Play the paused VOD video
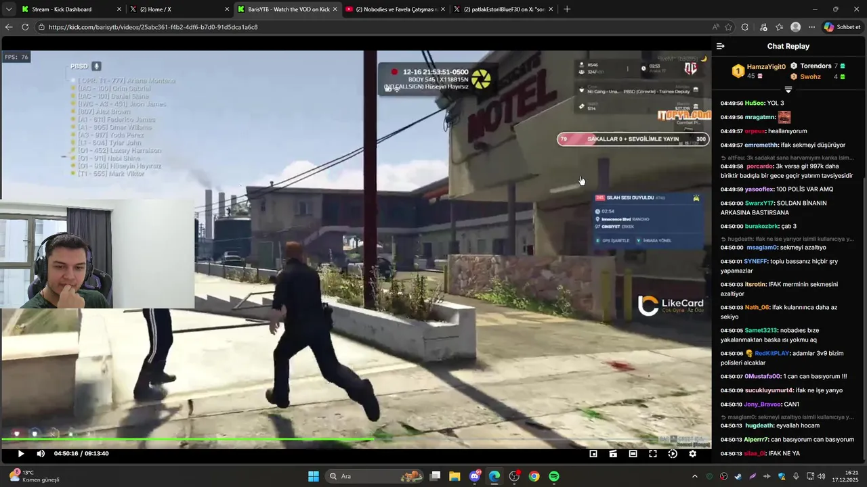Screen dimensions: 867x487 pos(20,454)
